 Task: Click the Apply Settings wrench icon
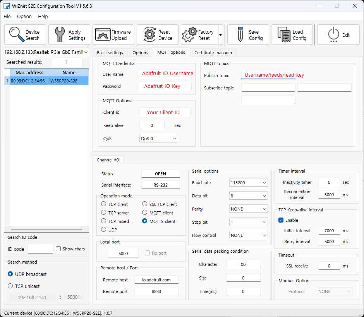click(x=60, y=34)
